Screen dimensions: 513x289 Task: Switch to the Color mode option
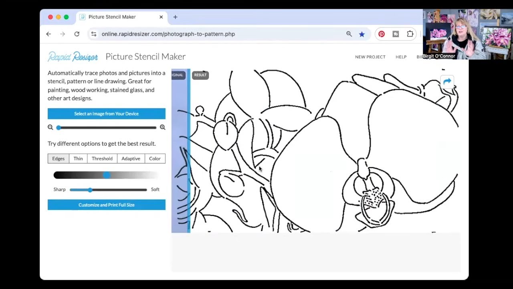coord(155,159)
